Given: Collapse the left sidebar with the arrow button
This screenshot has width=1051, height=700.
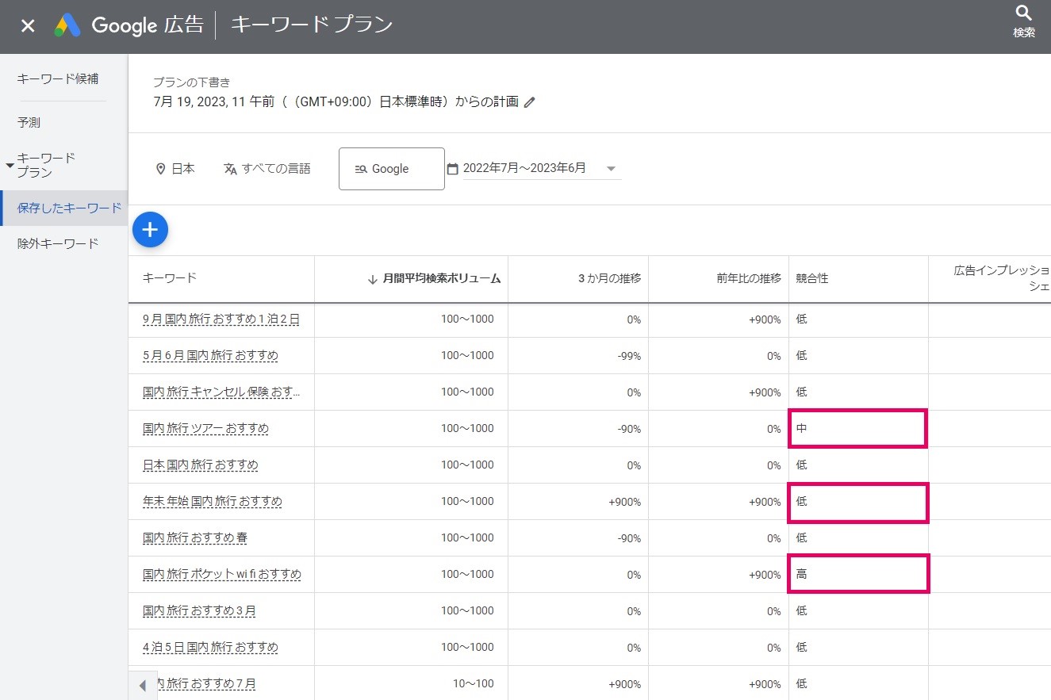Looking at the screenshot, I should (x=143, y=685).
